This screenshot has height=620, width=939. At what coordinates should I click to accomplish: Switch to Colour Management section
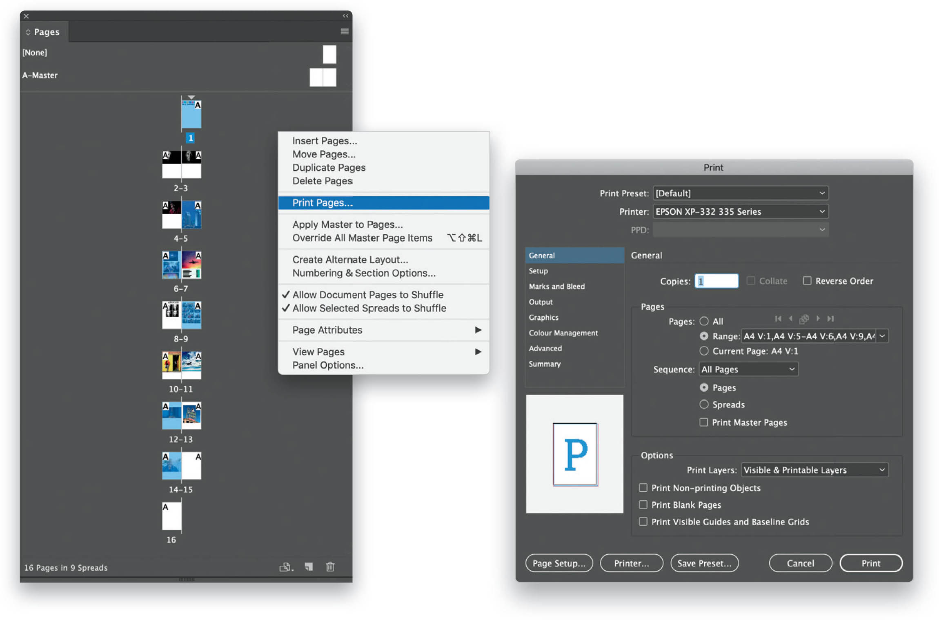575,333
